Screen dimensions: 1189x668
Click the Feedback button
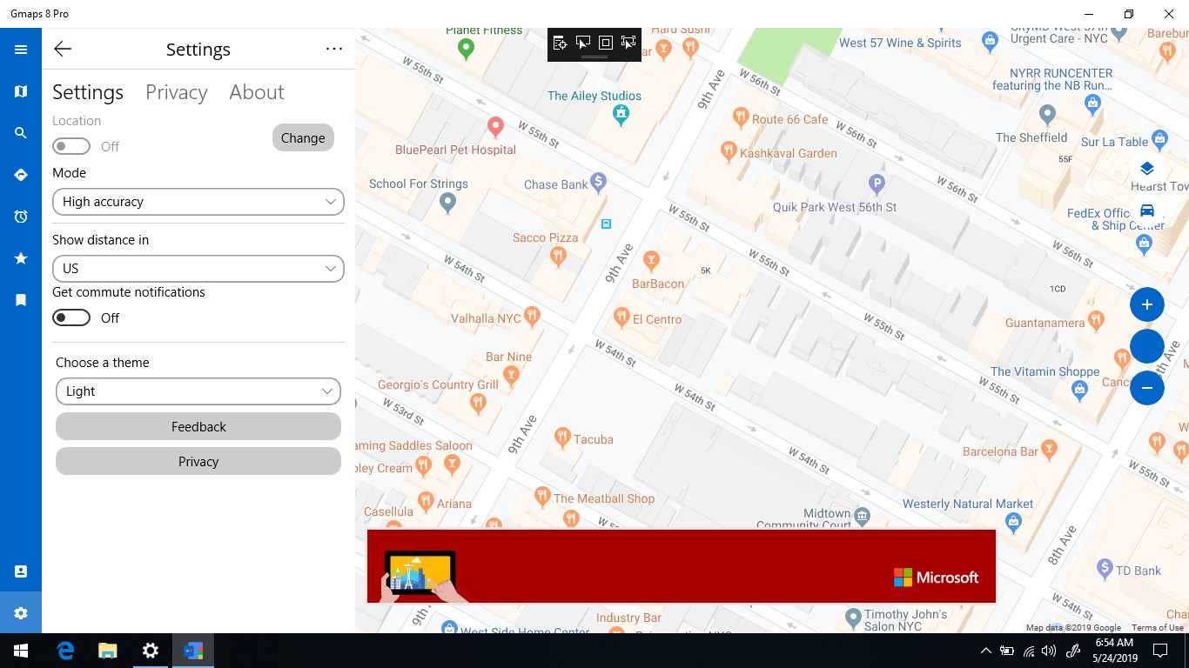coord(198,426)
